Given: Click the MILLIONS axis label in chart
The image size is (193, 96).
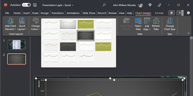Looking at the screenshot, I should click(x=39, y=84).
